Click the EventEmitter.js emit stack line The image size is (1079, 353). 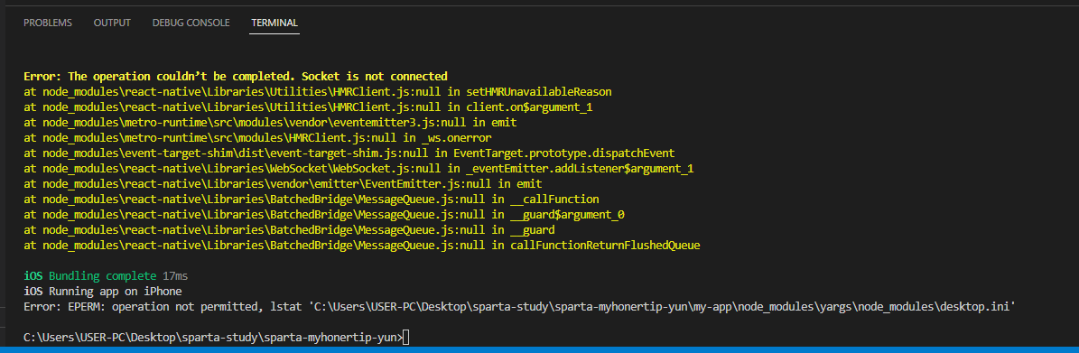coord(283,184)
